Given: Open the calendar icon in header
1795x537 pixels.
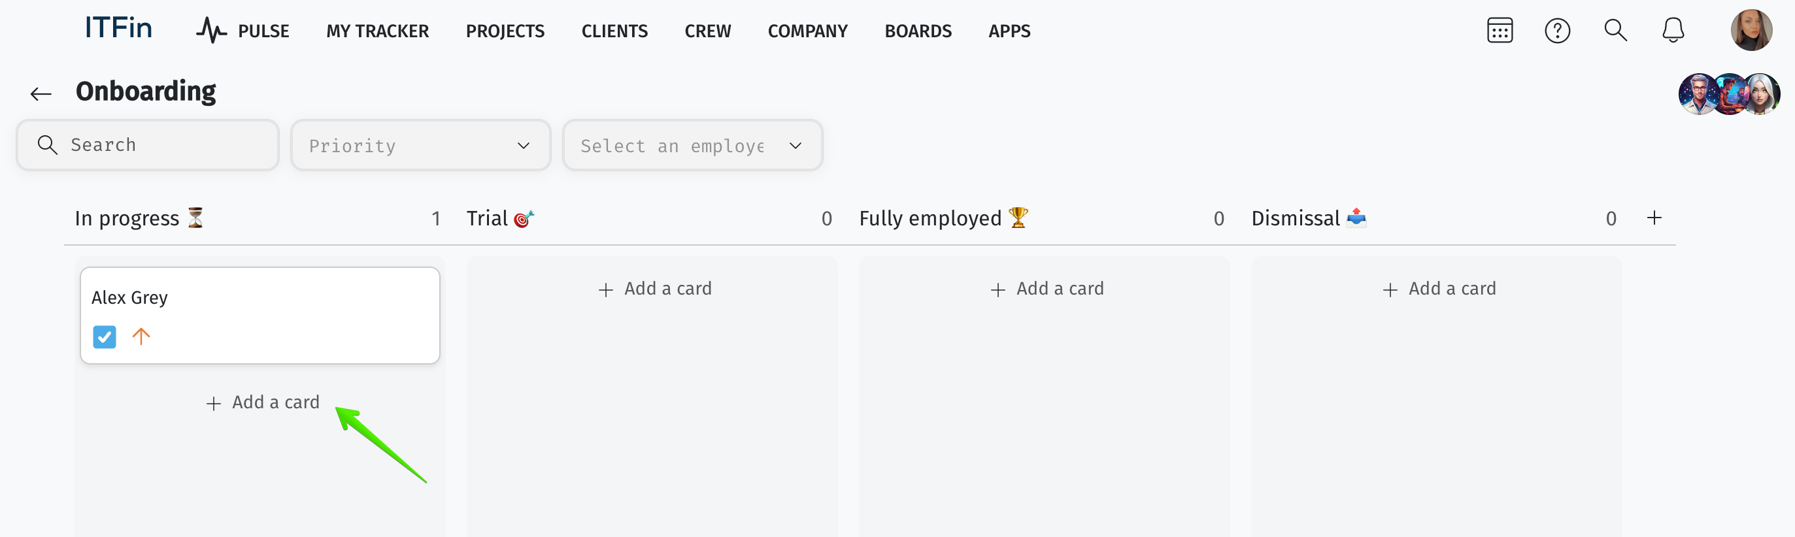Looking at the screenshot, I should (x=1499, y=31).
